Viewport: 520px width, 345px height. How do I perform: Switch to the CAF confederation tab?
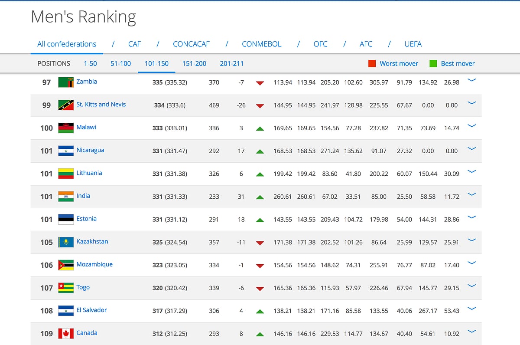134,44
